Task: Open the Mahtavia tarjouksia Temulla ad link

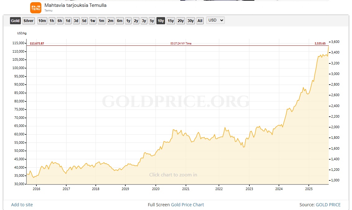Action: [x=76, y=5]
